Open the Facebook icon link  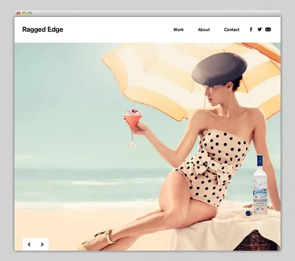click(x=251, y=30)
